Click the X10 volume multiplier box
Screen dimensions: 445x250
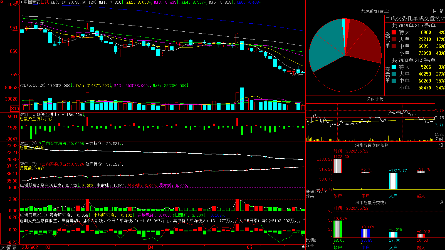point(15,109)
